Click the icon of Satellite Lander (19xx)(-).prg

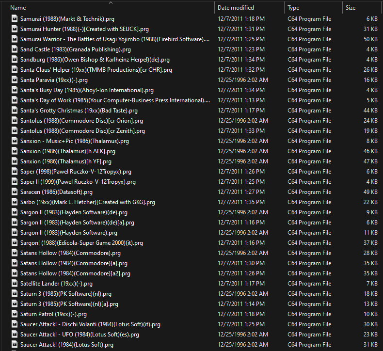click(x=15, y=284)
